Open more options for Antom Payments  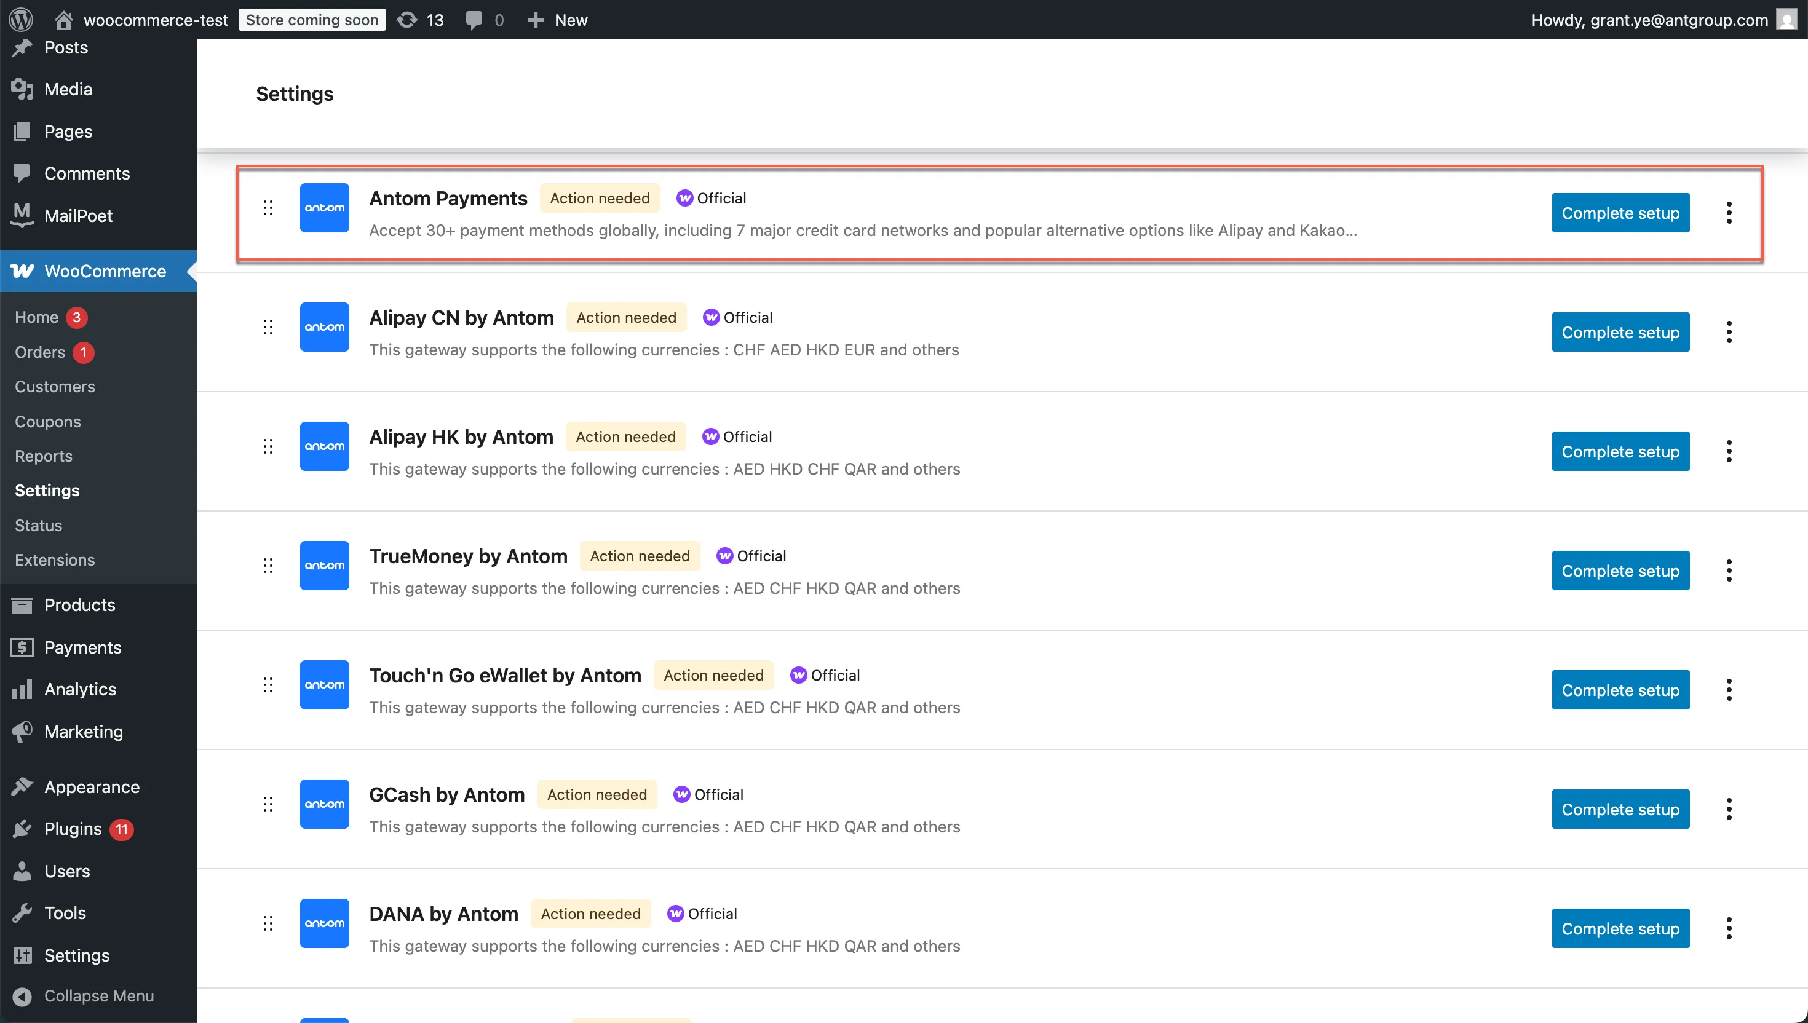pos(1729,213)
